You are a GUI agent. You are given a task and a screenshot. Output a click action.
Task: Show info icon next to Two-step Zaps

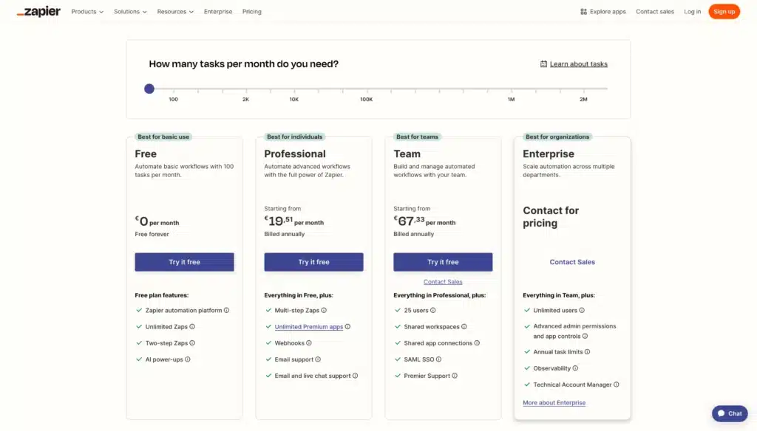click(x=192, y=343)
